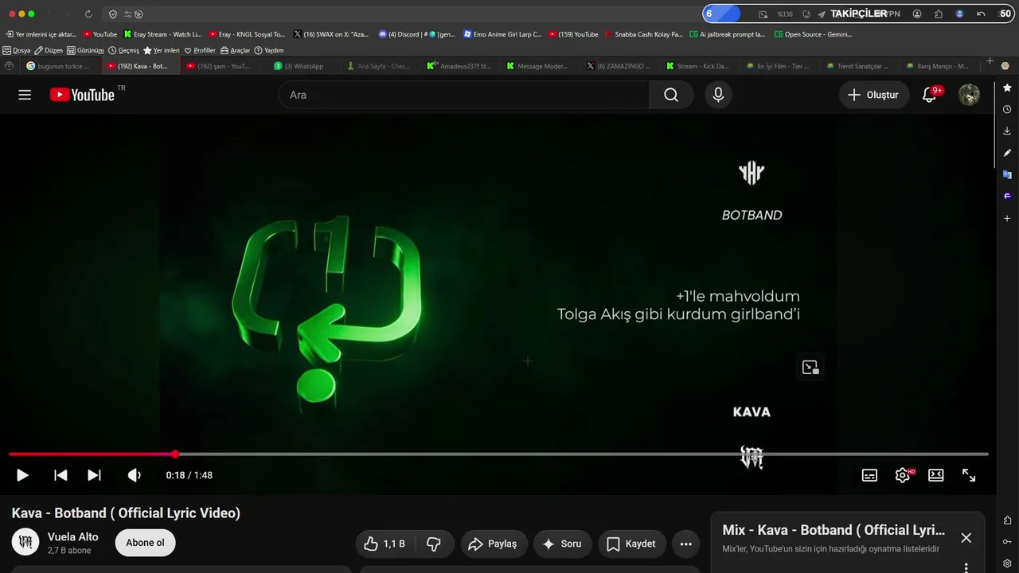
Task: Open the Vuela Alto channel avatar
Action: point(25,542)
